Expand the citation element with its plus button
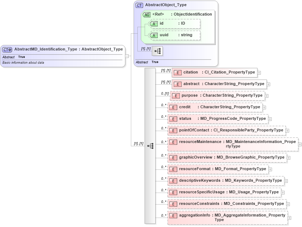 coord(260,72)
